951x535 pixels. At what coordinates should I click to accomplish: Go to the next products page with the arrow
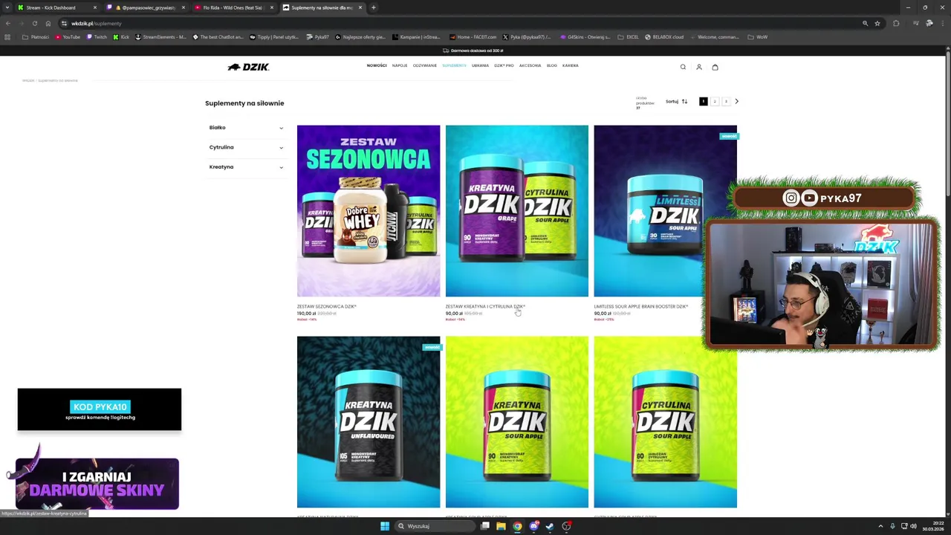pos(736,101)
